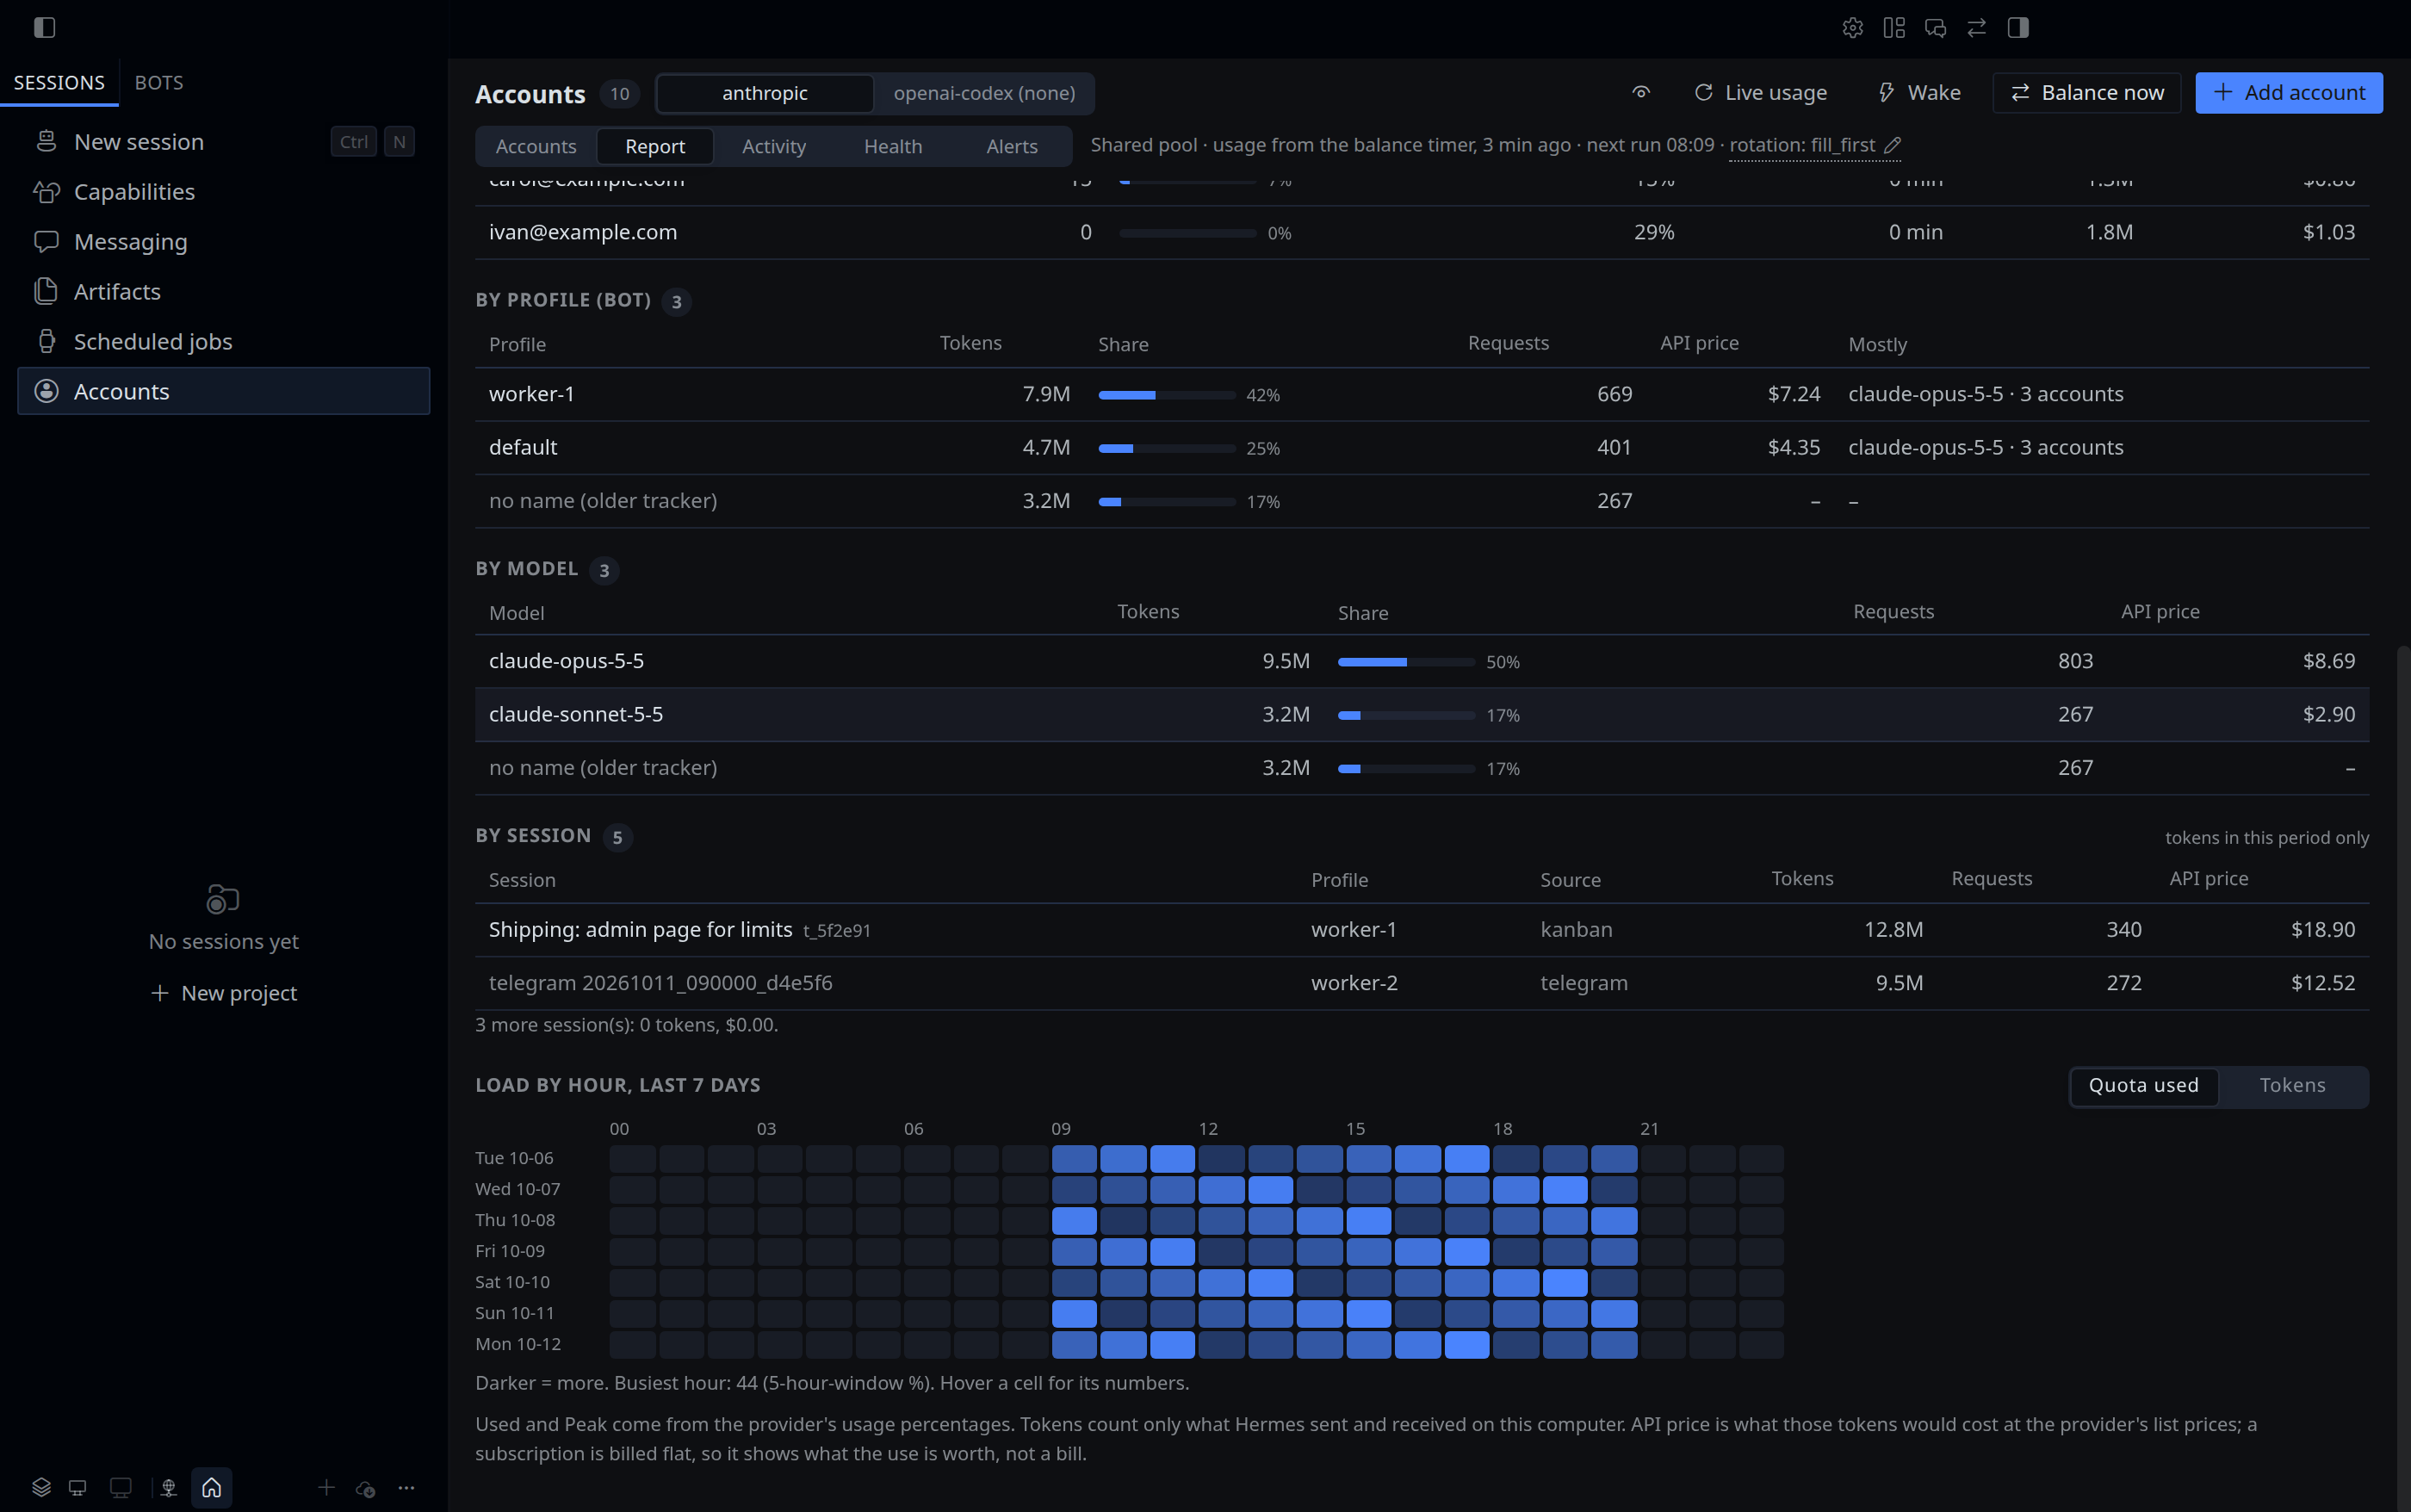Image resolution: width=2411 pixels, height=1512 pixels.
Task: Open the chat bubbles icon in top bar
Action: [x=1935, y=28]
